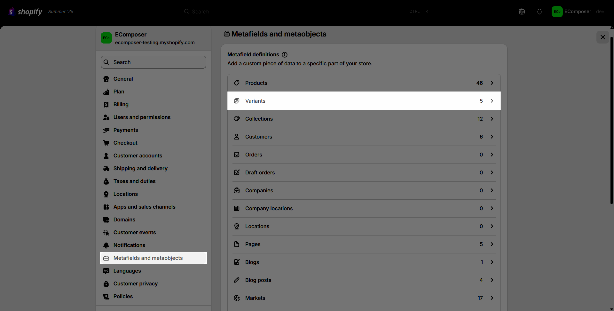
Task: Click the Sidekick assistant icon in header
Action: click(x=522, y=12)
